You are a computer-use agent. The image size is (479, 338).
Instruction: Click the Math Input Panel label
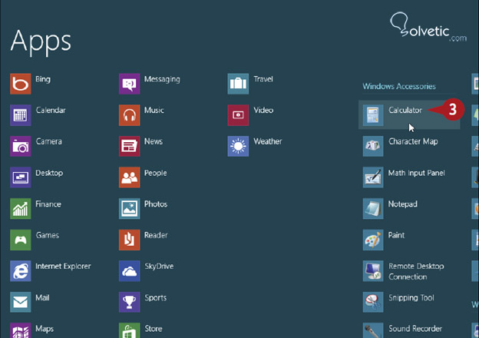[416, 174]
